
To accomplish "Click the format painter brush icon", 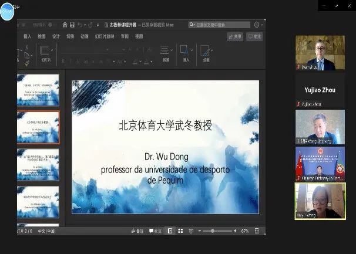I will [27, 63].
